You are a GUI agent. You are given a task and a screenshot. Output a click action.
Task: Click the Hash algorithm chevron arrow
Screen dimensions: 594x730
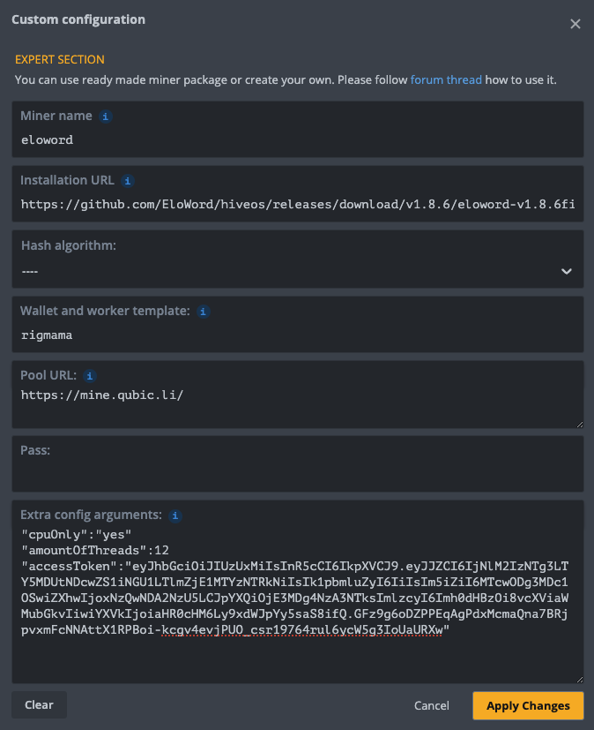(x=567, y=271)
